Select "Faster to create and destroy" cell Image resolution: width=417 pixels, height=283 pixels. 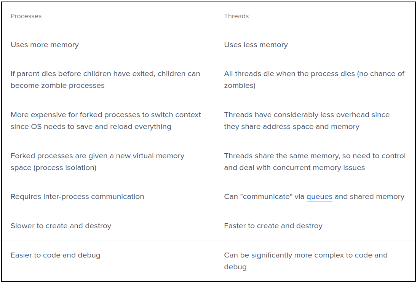coord(273,226)
